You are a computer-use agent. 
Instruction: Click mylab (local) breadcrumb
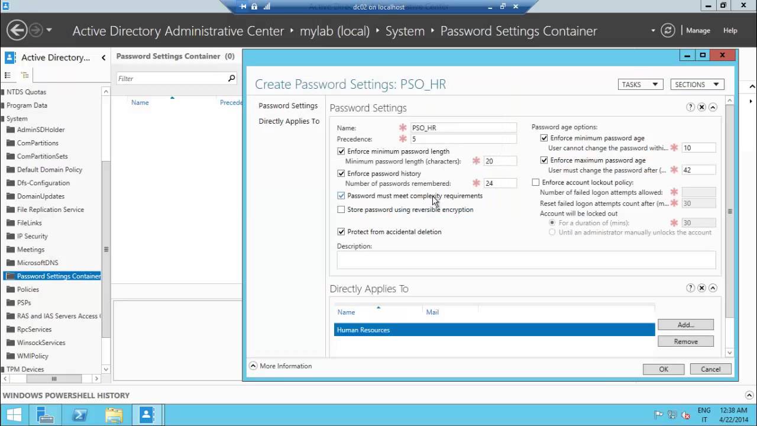tap(335, 31)
